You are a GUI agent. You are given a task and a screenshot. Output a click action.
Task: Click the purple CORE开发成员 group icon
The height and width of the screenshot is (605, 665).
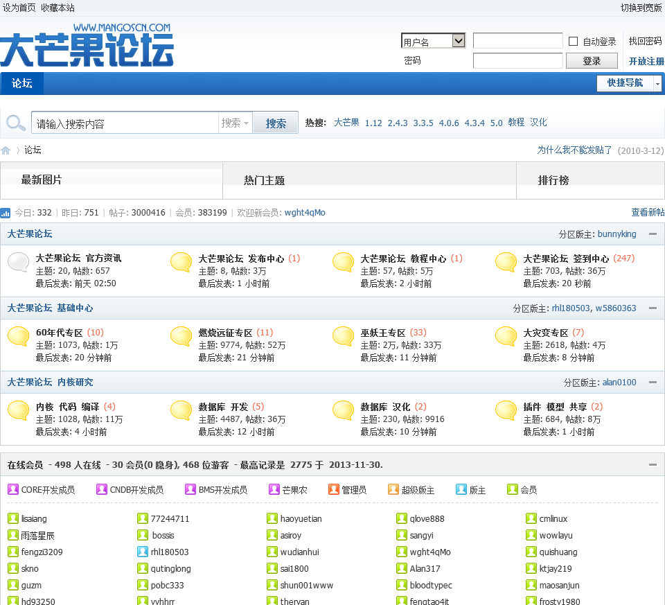pyautogui.click(x=13, y=489)
